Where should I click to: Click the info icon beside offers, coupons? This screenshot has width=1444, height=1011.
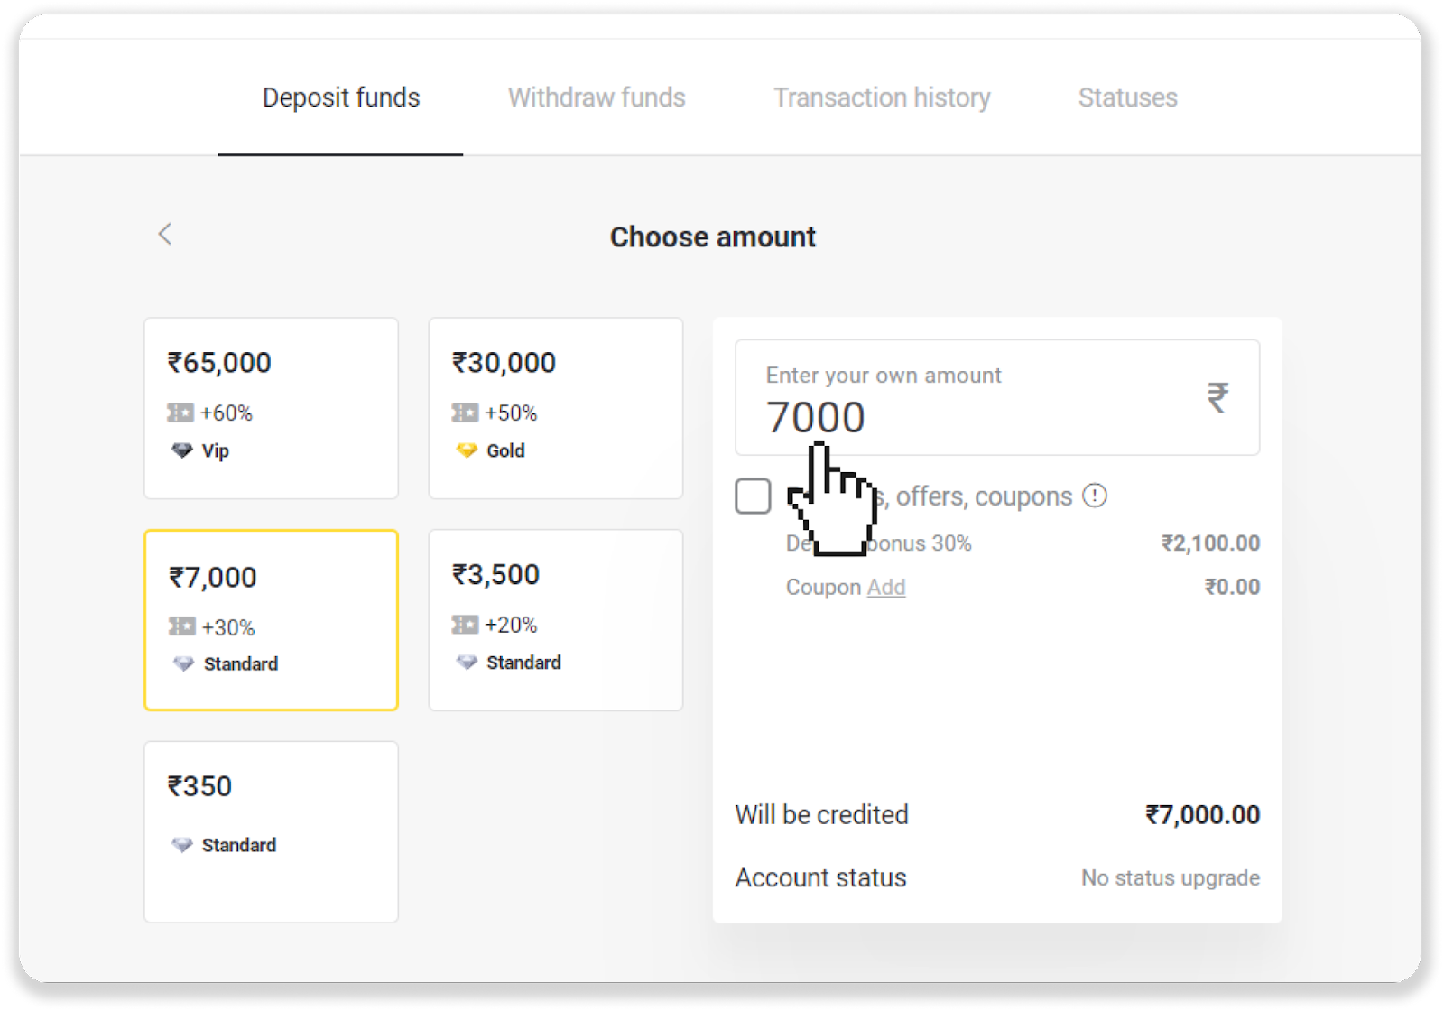1095,496
